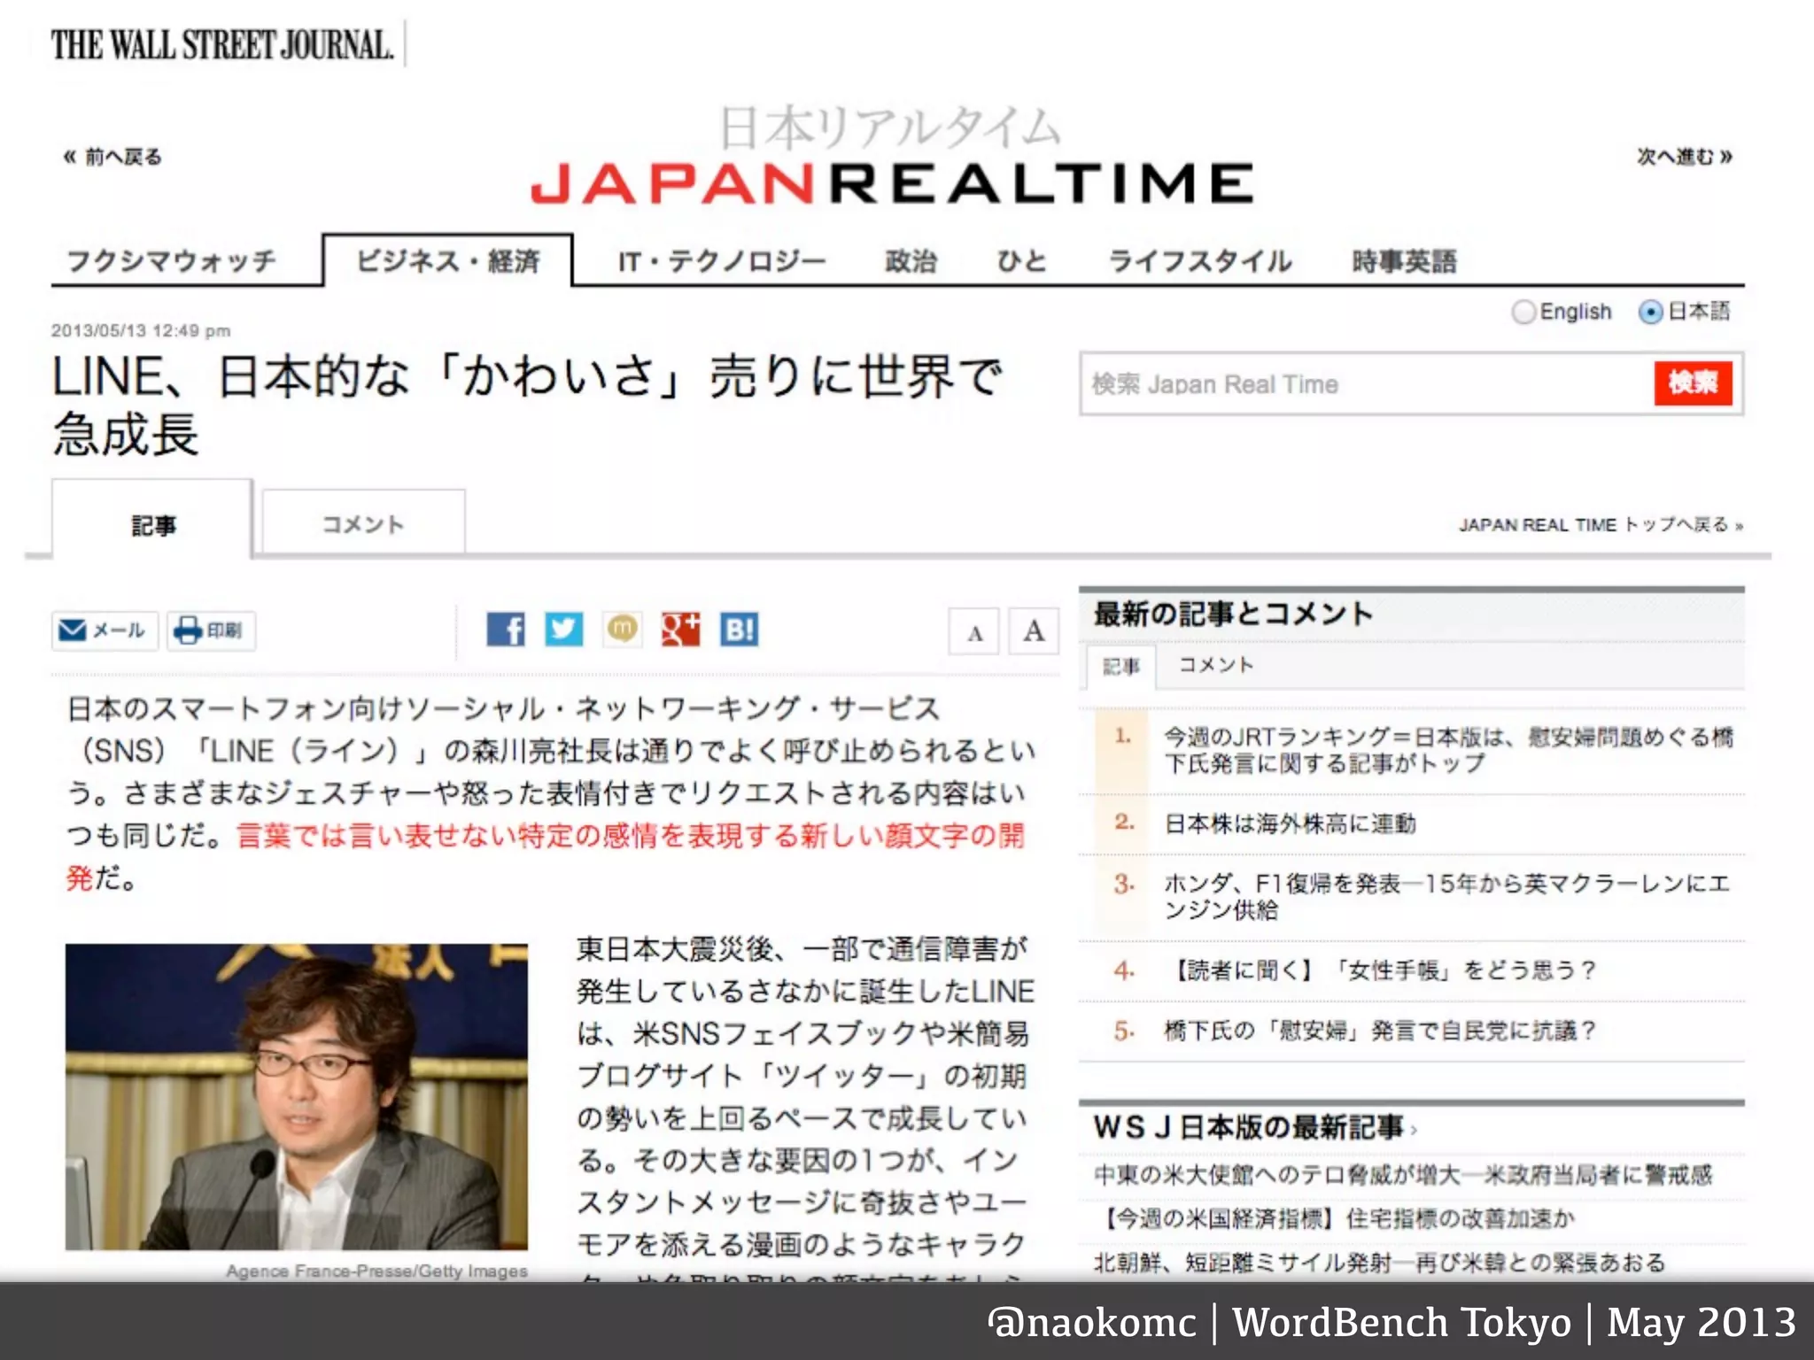
Task: Open red highlighted 顔文字 sentence link
Action: coord(629,836)
